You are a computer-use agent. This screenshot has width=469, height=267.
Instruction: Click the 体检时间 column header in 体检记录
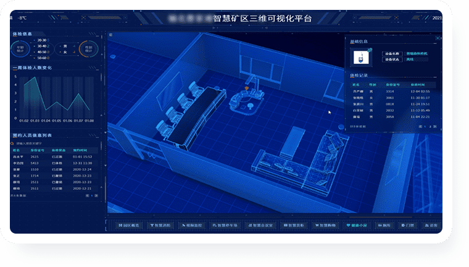(x=418, y=85)
